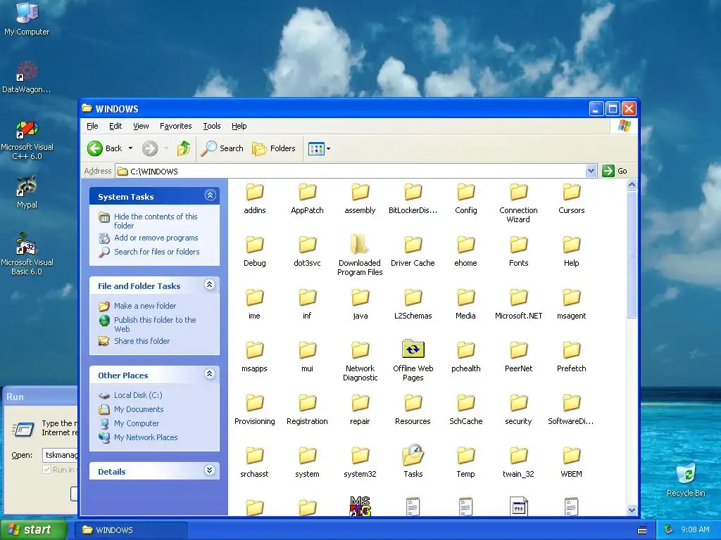Click Open field in Run dialog
This screenshot has height=540, width=721.
tap(60, 455)
